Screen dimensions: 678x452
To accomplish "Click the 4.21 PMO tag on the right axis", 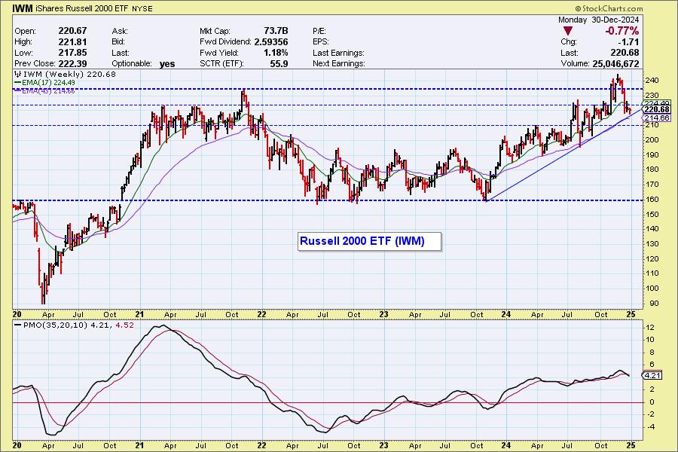I will coord(652,375).
